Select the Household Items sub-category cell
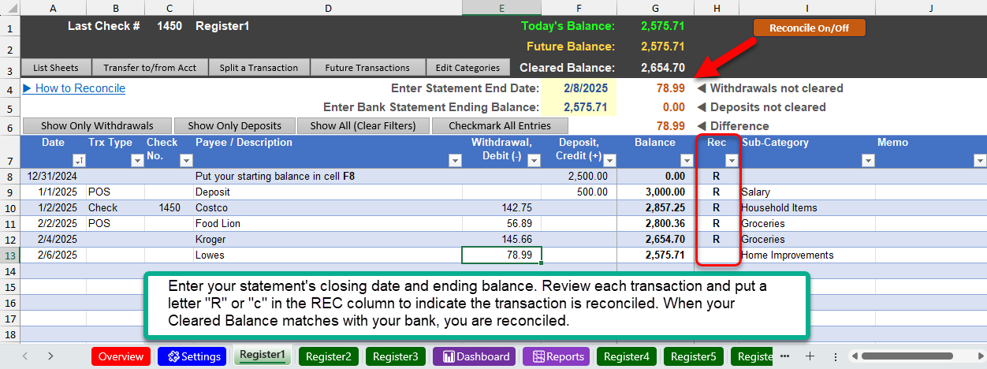Viewport: 987px width, 369px height. [807, 207]
